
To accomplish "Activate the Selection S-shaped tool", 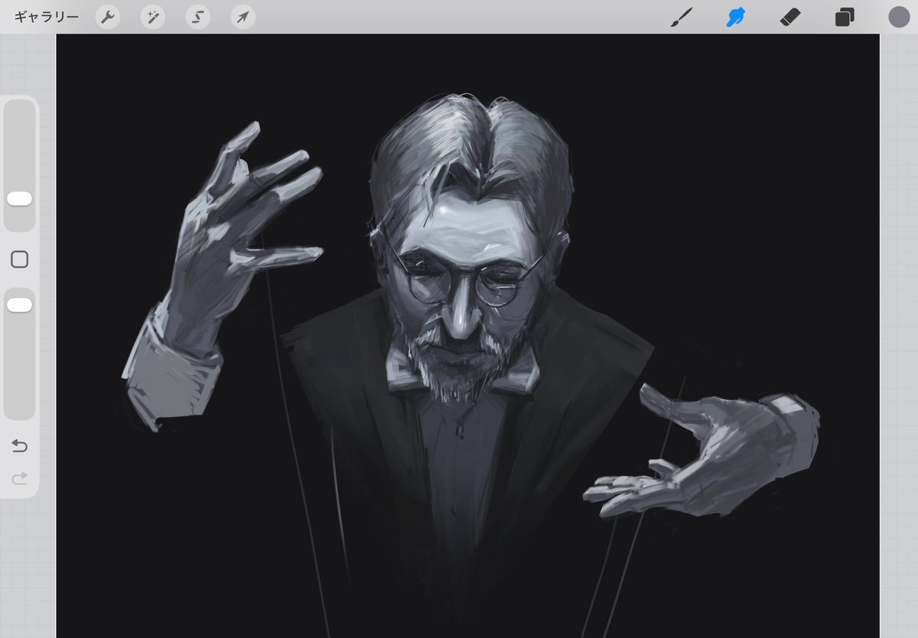I will (x=198, y=17).
